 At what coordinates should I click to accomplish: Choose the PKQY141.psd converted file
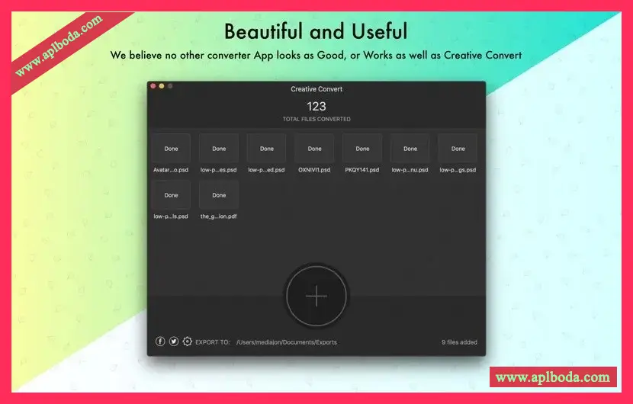coord(362,149)
